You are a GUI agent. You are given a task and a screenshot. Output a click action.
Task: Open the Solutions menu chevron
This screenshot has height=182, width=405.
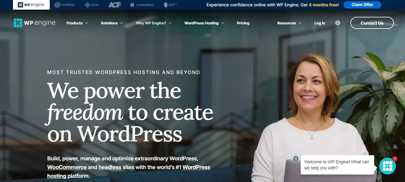(x=121, y=23)
